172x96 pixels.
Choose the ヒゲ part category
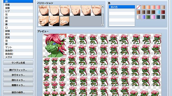(18, 11)
